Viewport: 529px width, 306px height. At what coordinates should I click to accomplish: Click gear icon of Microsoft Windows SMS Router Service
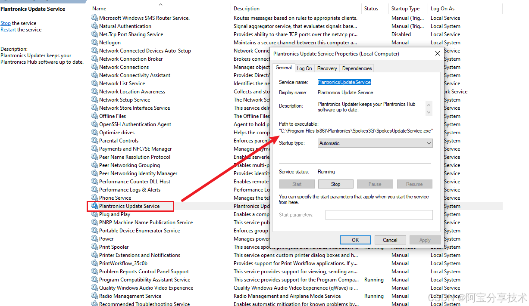[95, 18]
